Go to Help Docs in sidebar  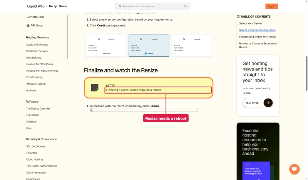[x=37, y=17]
